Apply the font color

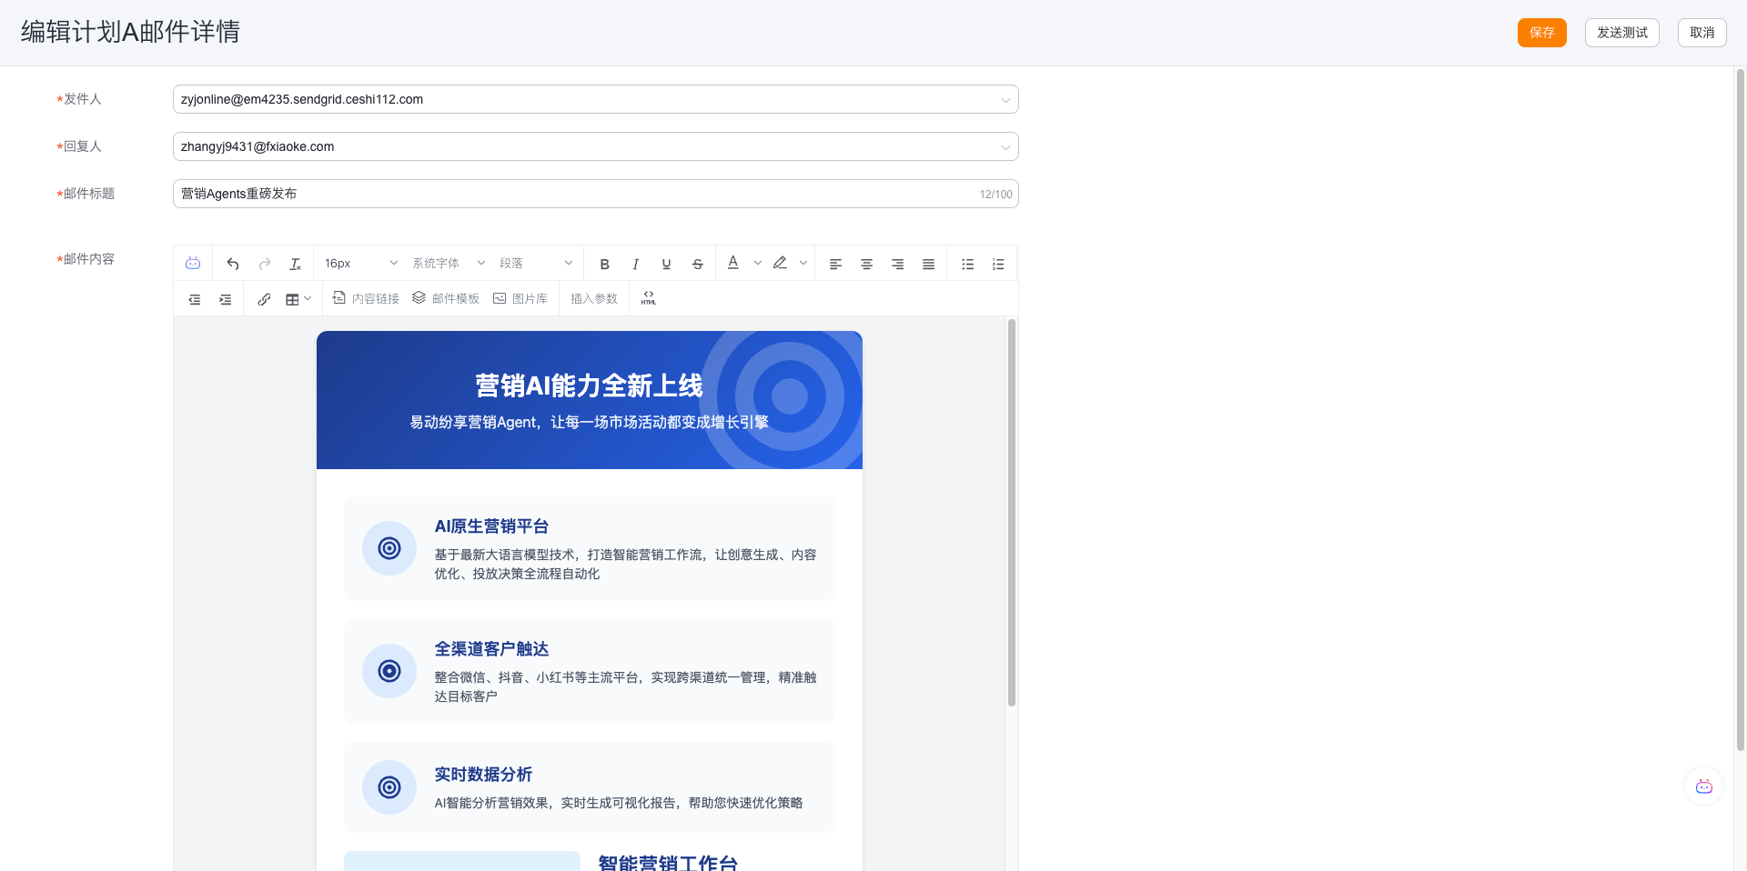coord(733,263)
